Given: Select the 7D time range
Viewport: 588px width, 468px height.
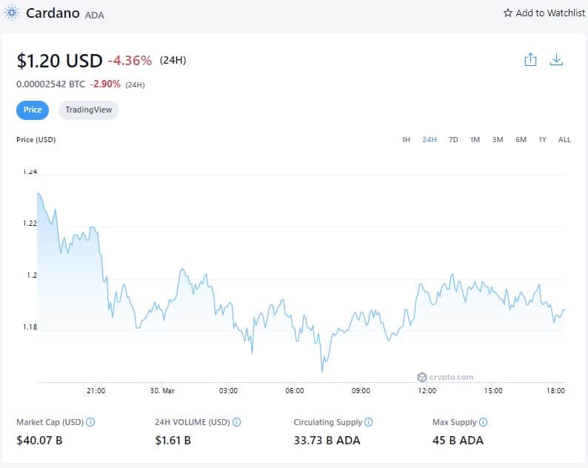Looking at the screenshot, I should click(x=453, y=140).
